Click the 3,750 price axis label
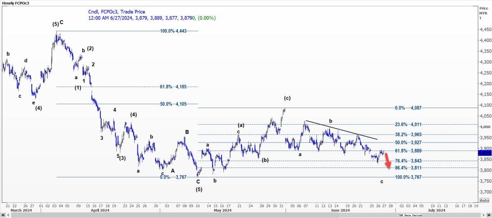 pos(485,181)
